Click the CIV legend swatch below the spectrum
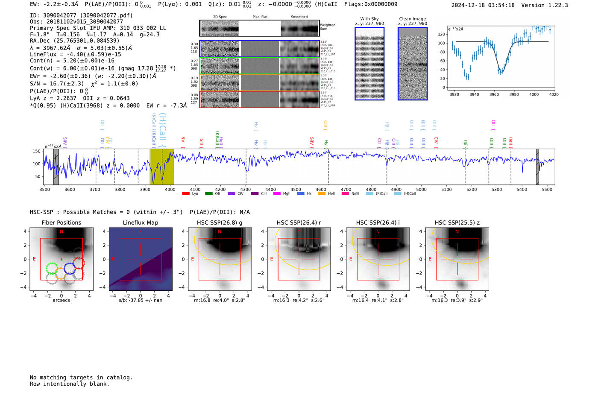This screenshot has width=598, height=407. coord(231,194)
